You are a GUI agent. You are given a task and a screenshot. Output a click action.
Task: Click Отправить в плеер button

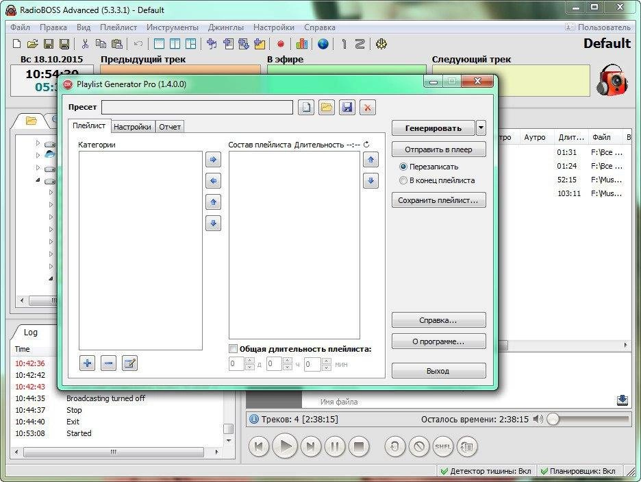click(439, 149)
